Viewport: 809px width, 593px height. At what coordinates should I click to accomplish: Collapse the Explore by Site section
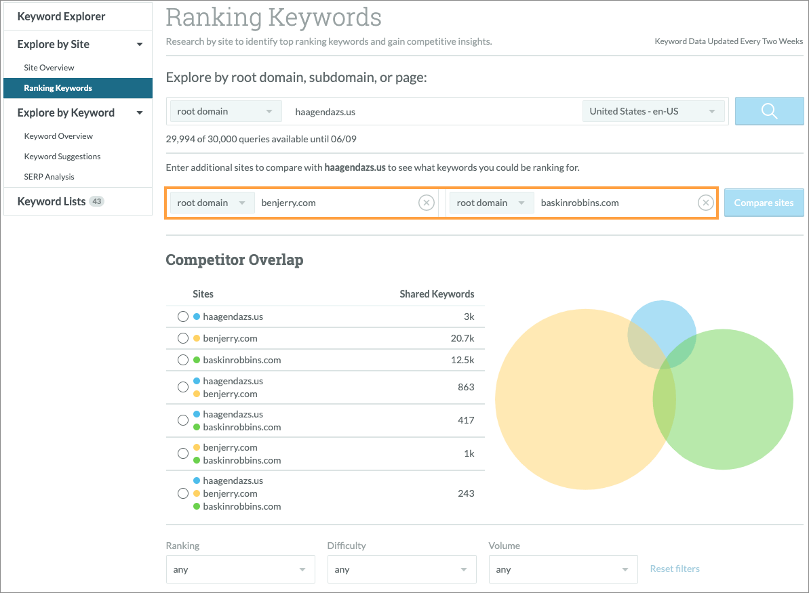coord(139,44)
